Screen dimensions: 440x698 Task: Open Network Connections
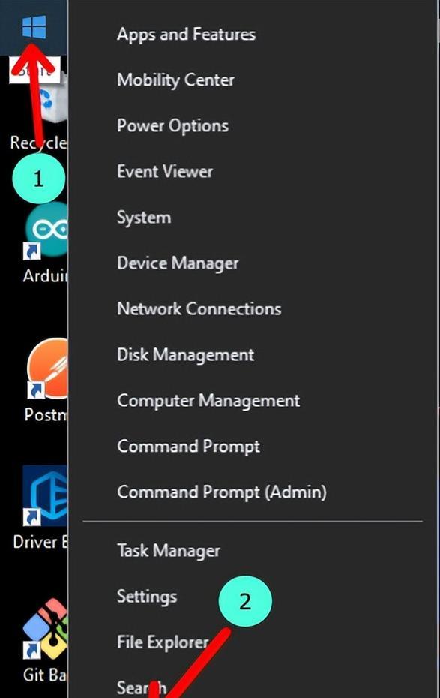199,309
